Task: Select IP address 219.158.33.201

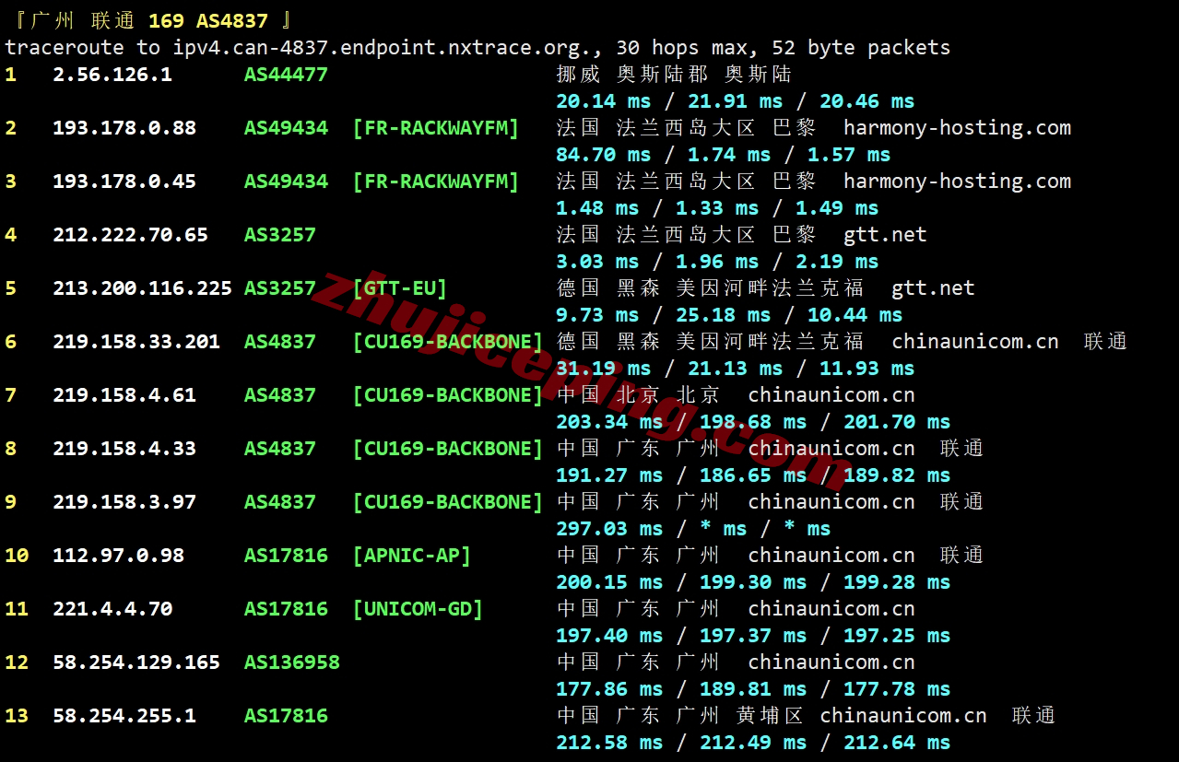Action: click(136, 342)
